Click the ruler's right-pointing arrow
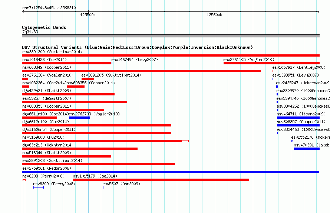 318,11
